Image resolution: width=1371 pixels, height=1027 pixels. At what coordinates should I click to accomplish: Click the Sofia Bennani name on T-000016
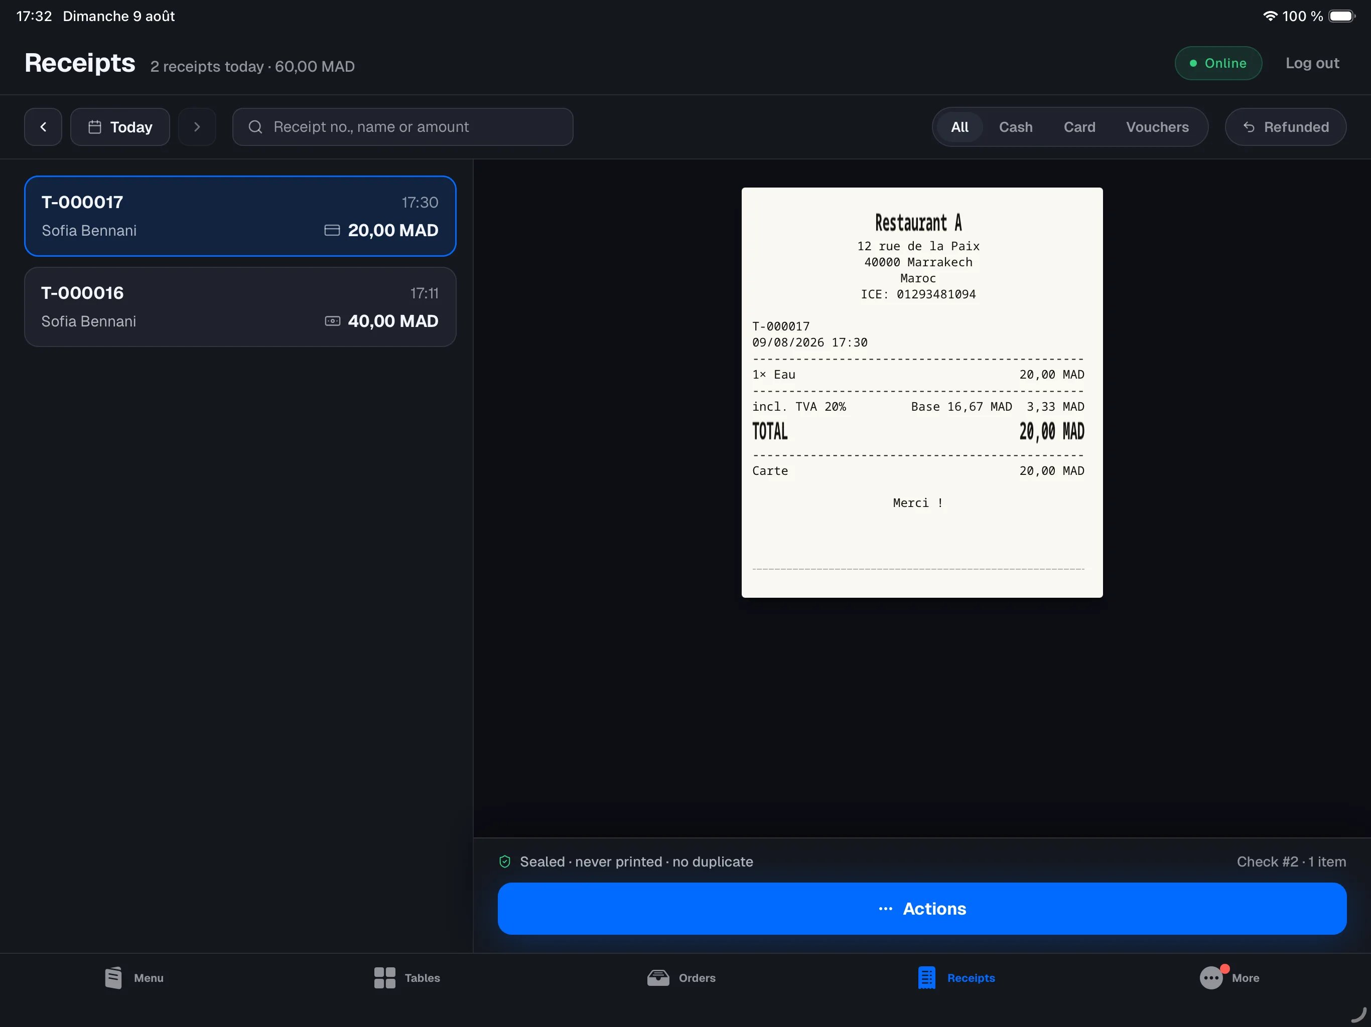coord(89,321)
